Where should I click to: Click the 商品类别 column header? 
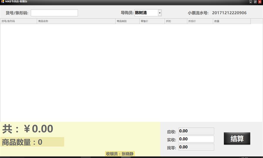127,21
